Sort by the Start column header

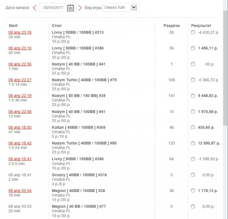click(13, 25)
